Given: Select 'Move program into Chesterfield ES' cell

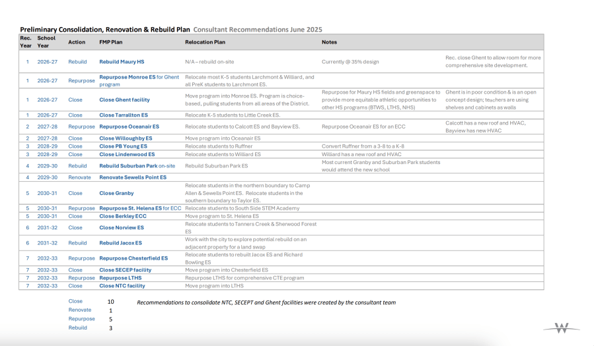Looking at the screenshot, I should coord(227,270).
